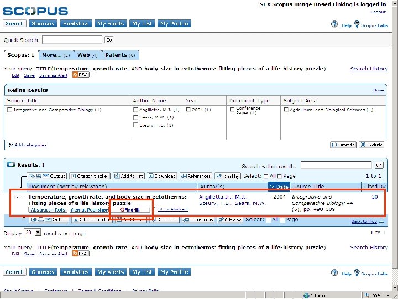
Task: Click the upper Add to list button
Action: (129, 176)
